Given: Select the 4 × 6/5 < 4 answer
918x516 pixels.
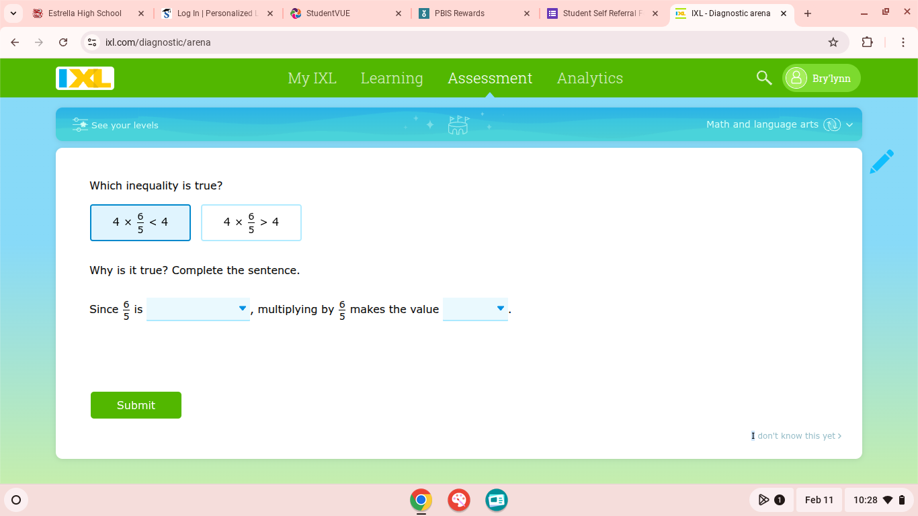Looking at the screenshot, I should 140,222.
